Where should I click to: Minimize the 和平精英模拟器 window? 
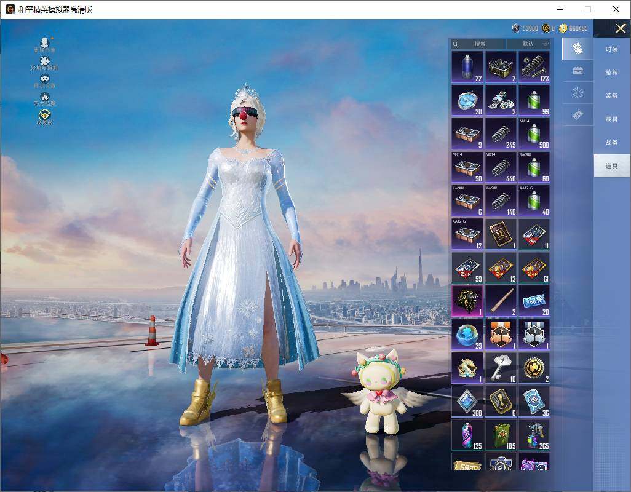[560, 9]
